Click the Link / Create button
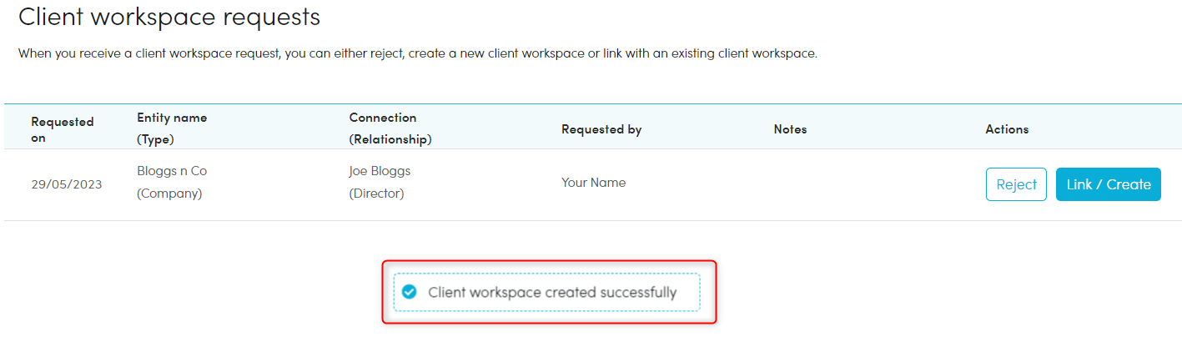This screenshot has width=1182, height=337. click(1108, 184)
